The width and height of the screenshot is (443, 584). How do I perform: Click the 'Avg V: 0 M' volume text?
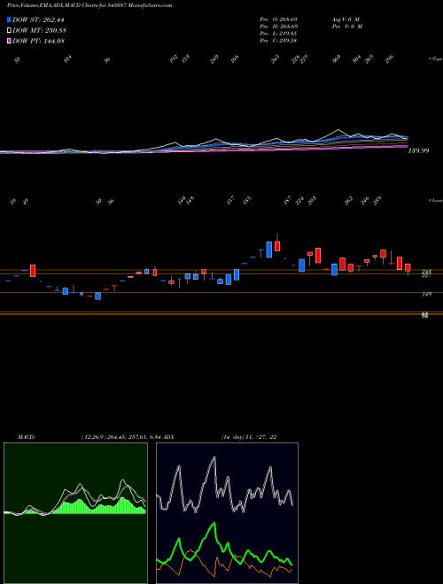pos(346,19)
